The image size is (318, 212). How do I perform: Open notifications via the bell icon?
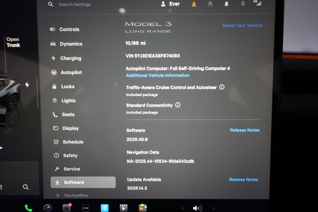pos(227,4)
